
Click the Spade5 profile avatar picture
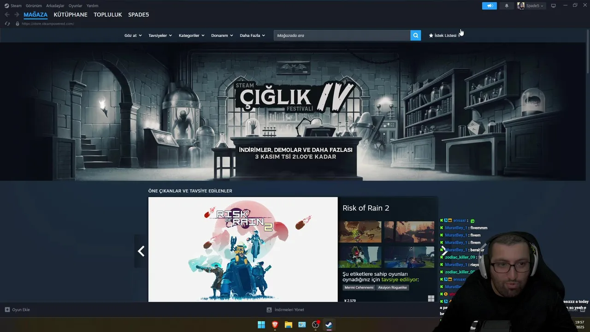click(x=521, y=6)
